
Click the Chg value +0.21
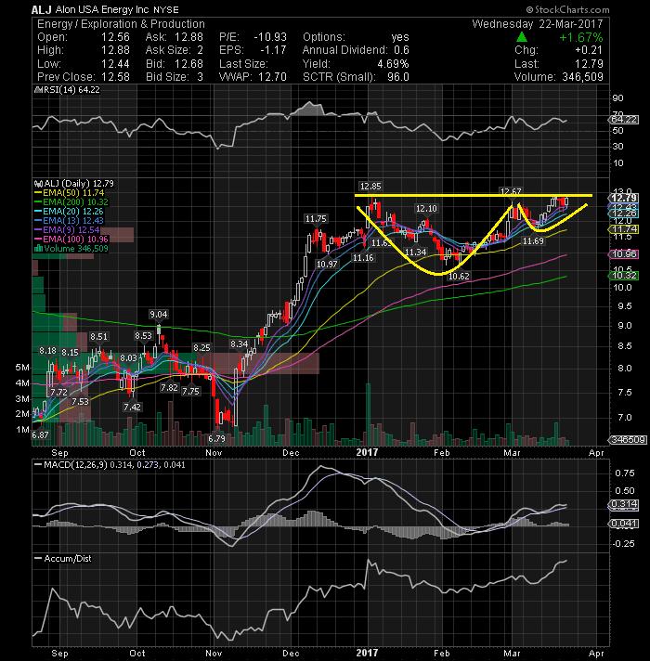[x=589, y=50]
